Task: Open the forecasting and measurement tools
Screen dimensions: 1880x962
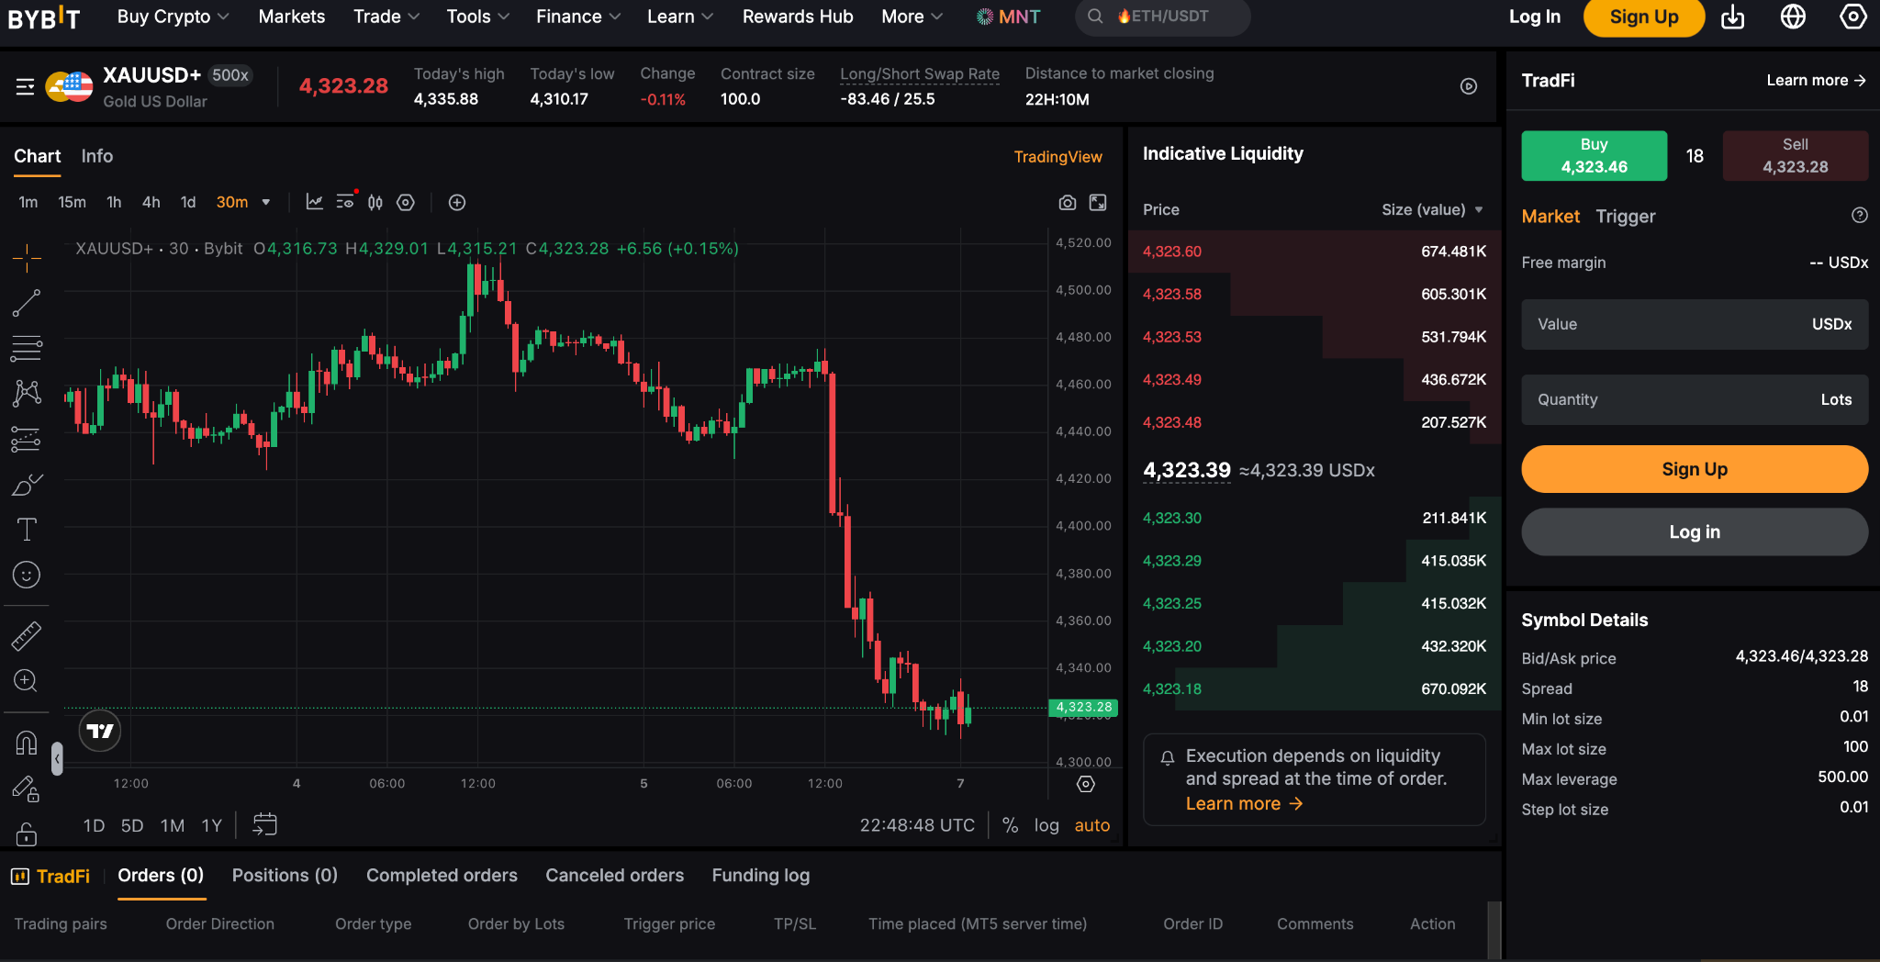Action: point(27,440)
